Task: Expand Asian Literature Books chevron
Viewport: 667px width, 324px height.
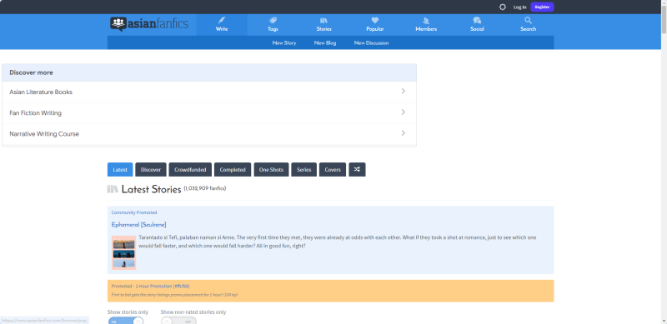Action: [404, 91]
